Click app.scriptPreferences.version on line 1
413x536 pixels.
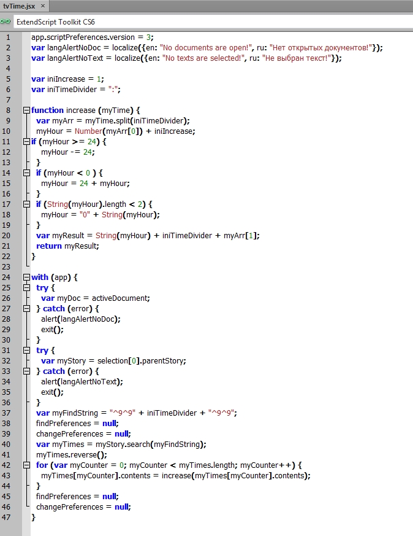(83, 37)
